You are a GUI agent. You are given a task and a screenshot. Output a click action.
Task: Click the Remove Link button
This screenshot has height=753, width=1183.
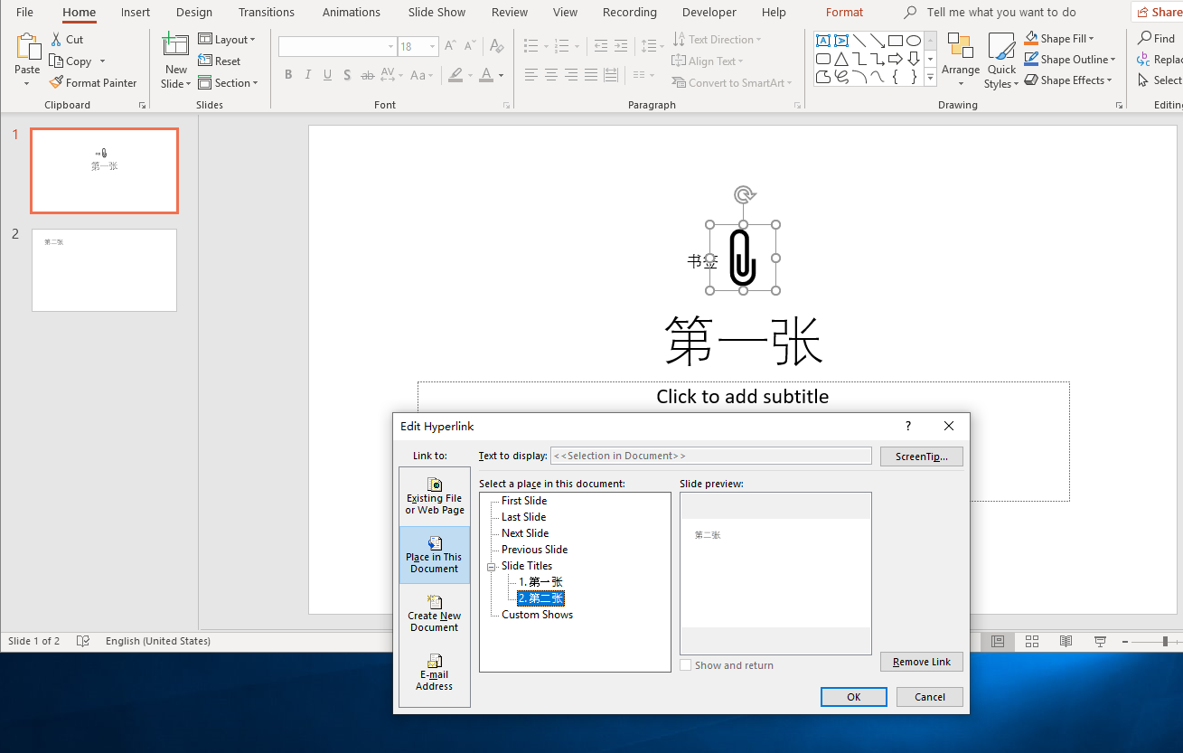(x=922, y=662)
